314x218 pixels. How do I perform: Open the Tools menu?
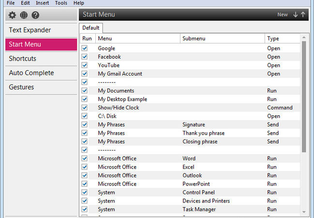coord(61,3)
